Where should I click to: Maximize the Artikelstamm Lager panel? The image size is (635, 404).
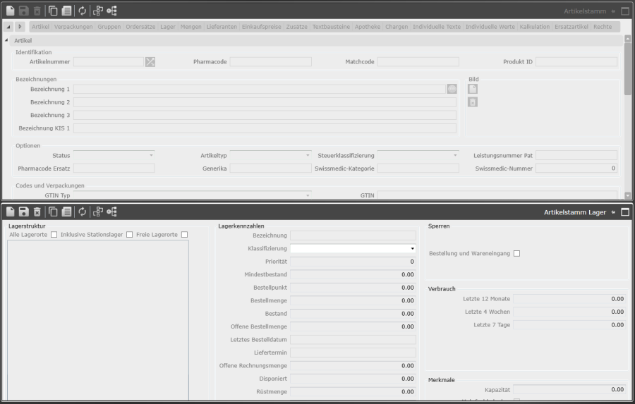point(625,212)
